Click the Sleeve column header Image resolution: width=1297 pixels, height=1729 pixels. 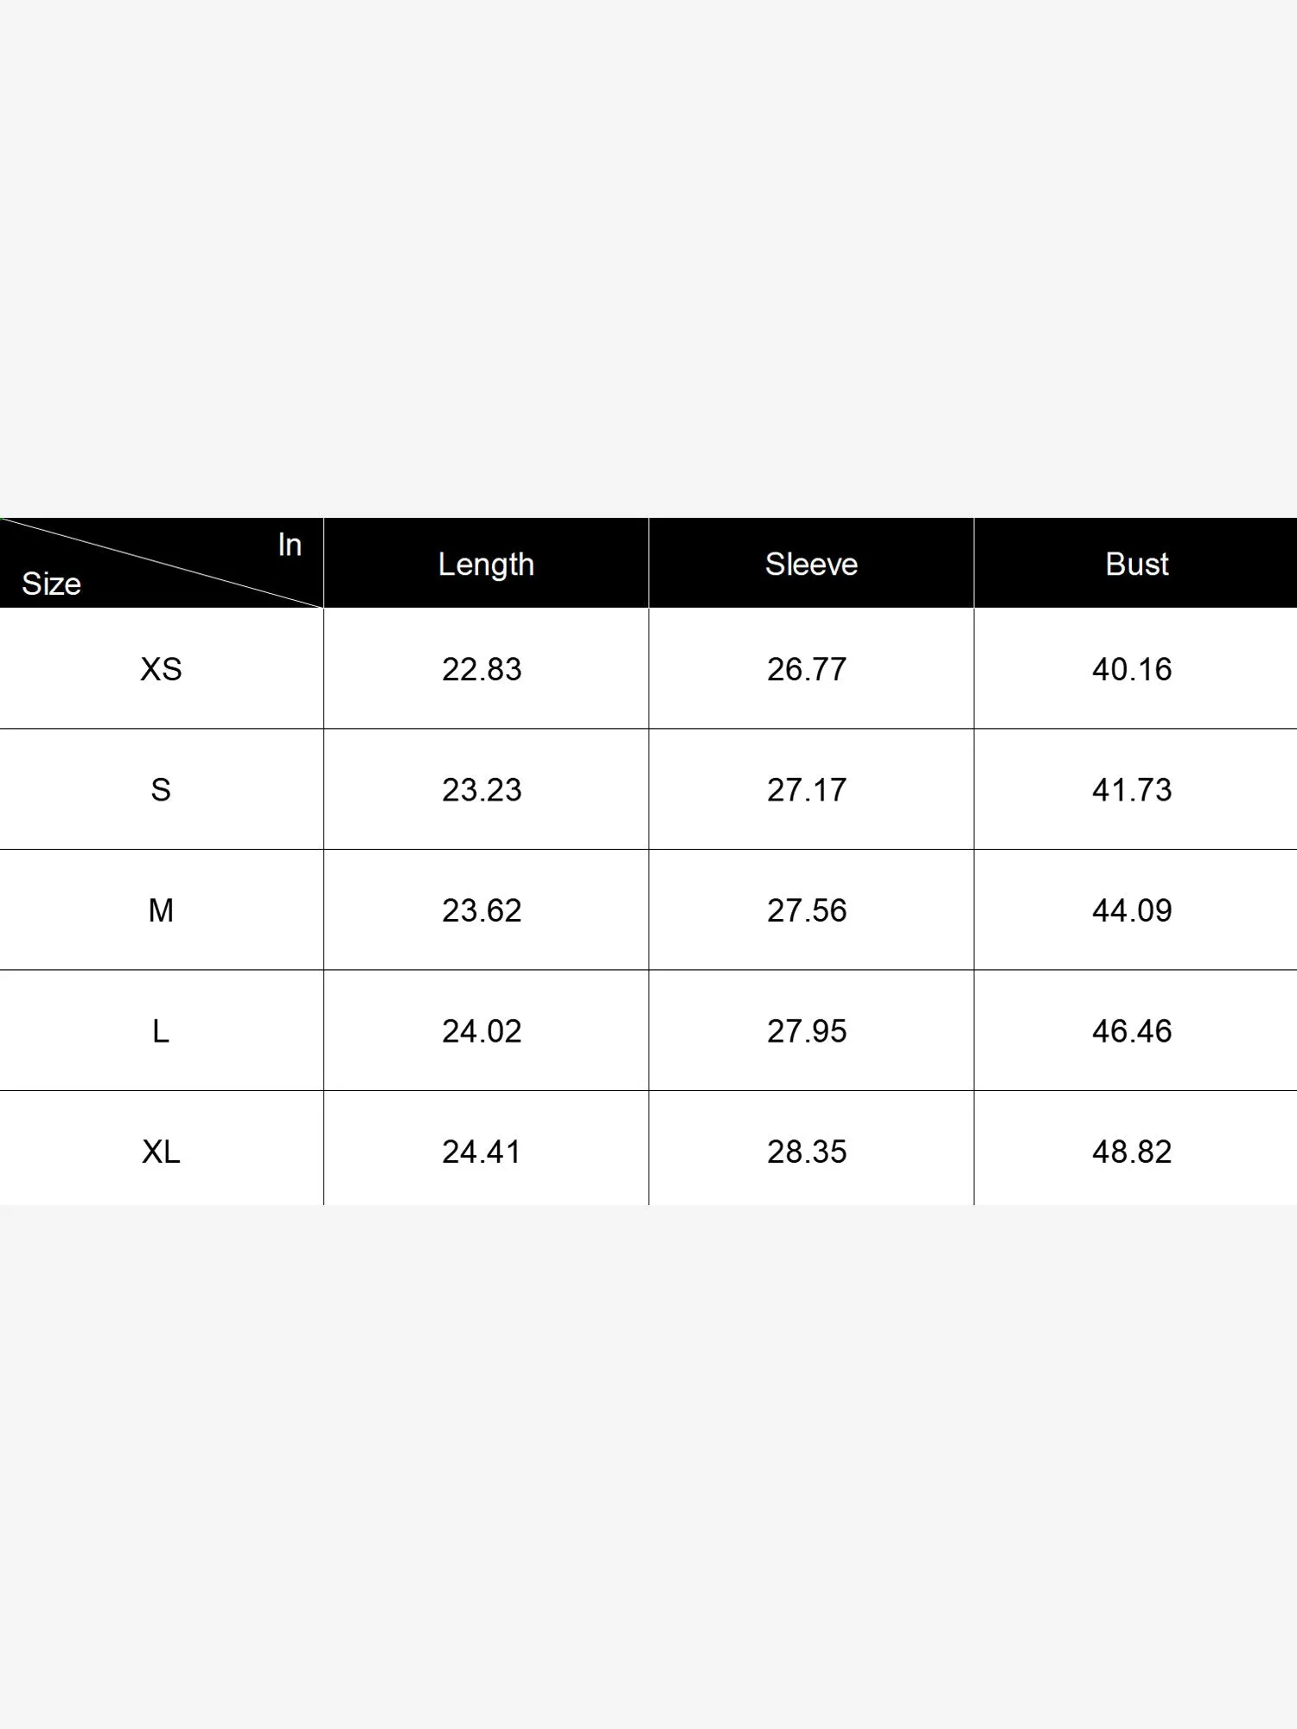tap(811, 565)
